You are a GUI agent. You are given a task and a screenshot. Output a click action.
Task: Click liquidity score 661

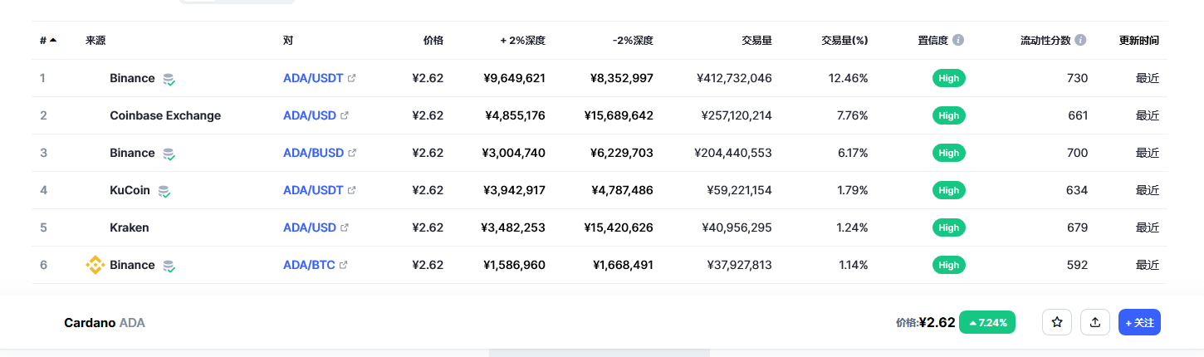(1078, 115)
